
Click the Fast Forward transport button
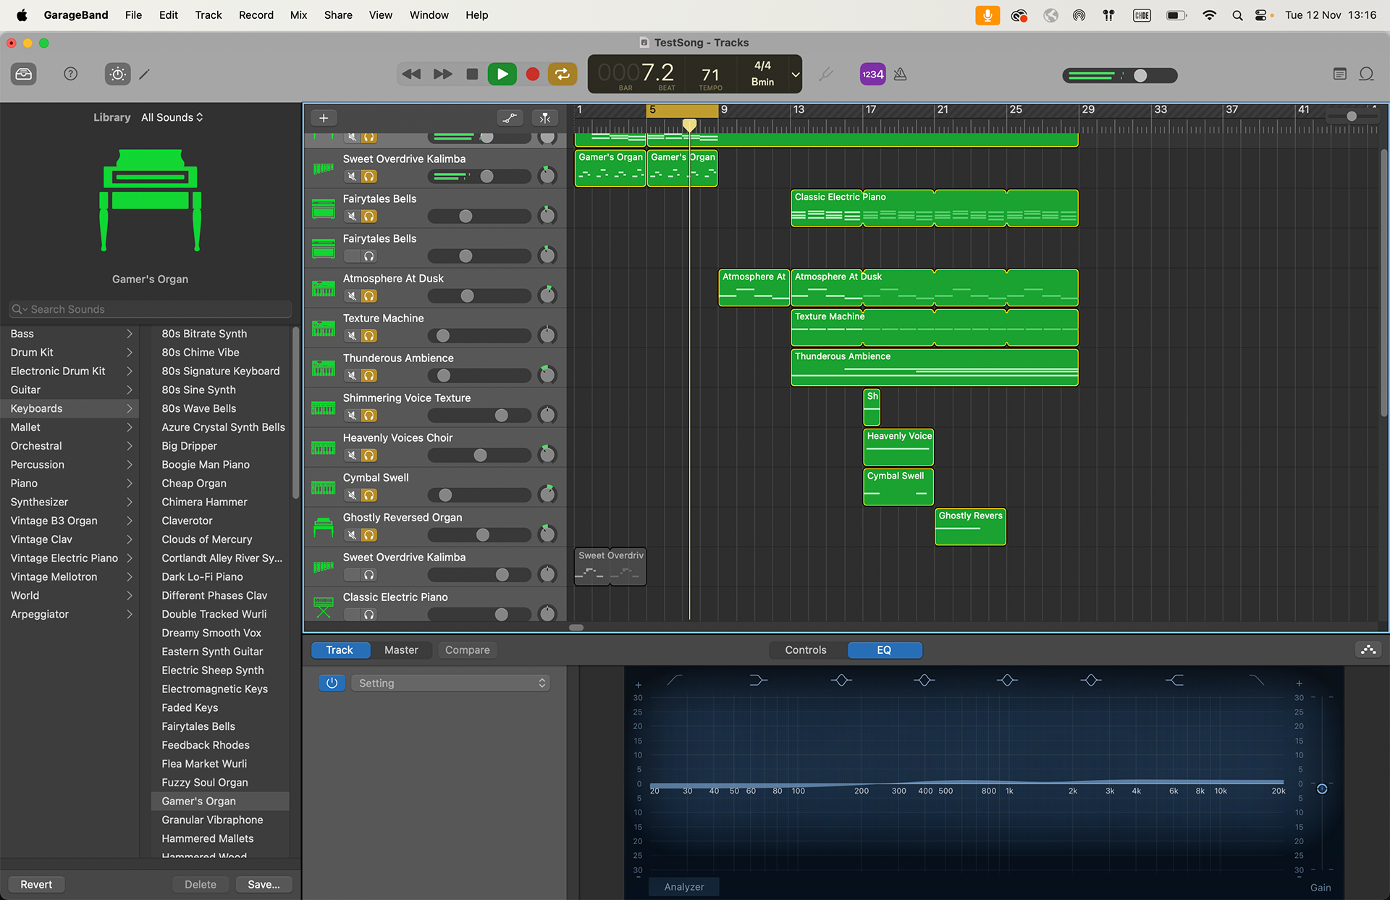coord(442,74)
